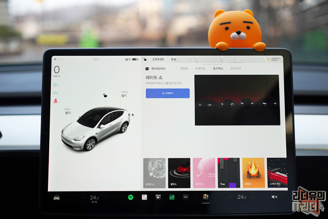
Task: Tap the passenger airbag indicator
Action: 274,59
